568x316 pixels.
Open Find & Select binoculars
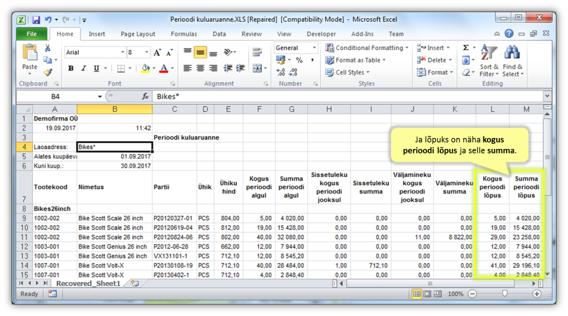pyautogui.click(x=513, y=60)
